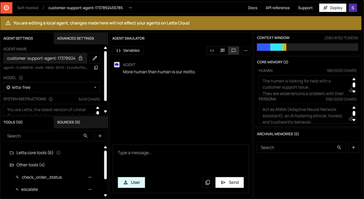Image resolution: width=364 pixels, height=199 pixels.
Task: Click search icon in archival memories
Action: coord(339,147)
